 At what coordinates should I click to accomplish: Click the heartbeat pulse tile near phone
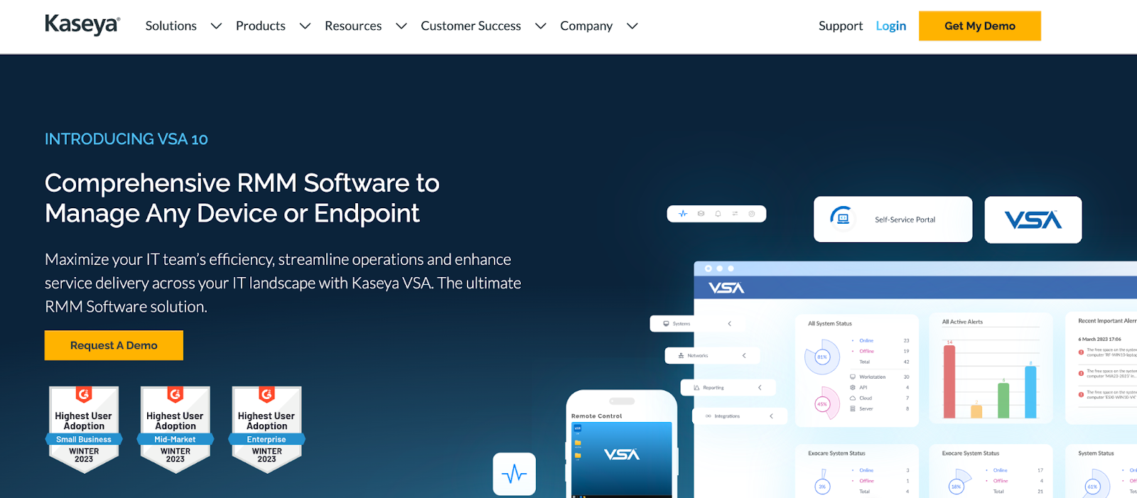tap(514, 474)
